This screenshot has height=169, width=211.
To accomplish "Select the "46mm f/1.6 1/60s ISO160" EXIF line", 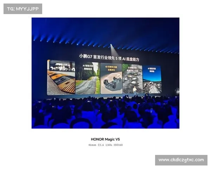I will (x=105, y=145).
